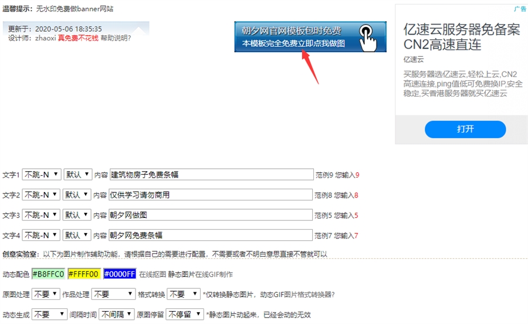Click the hand pointer icon on the banner
This screenshot has height=324, width=528.
coord(367,37)
